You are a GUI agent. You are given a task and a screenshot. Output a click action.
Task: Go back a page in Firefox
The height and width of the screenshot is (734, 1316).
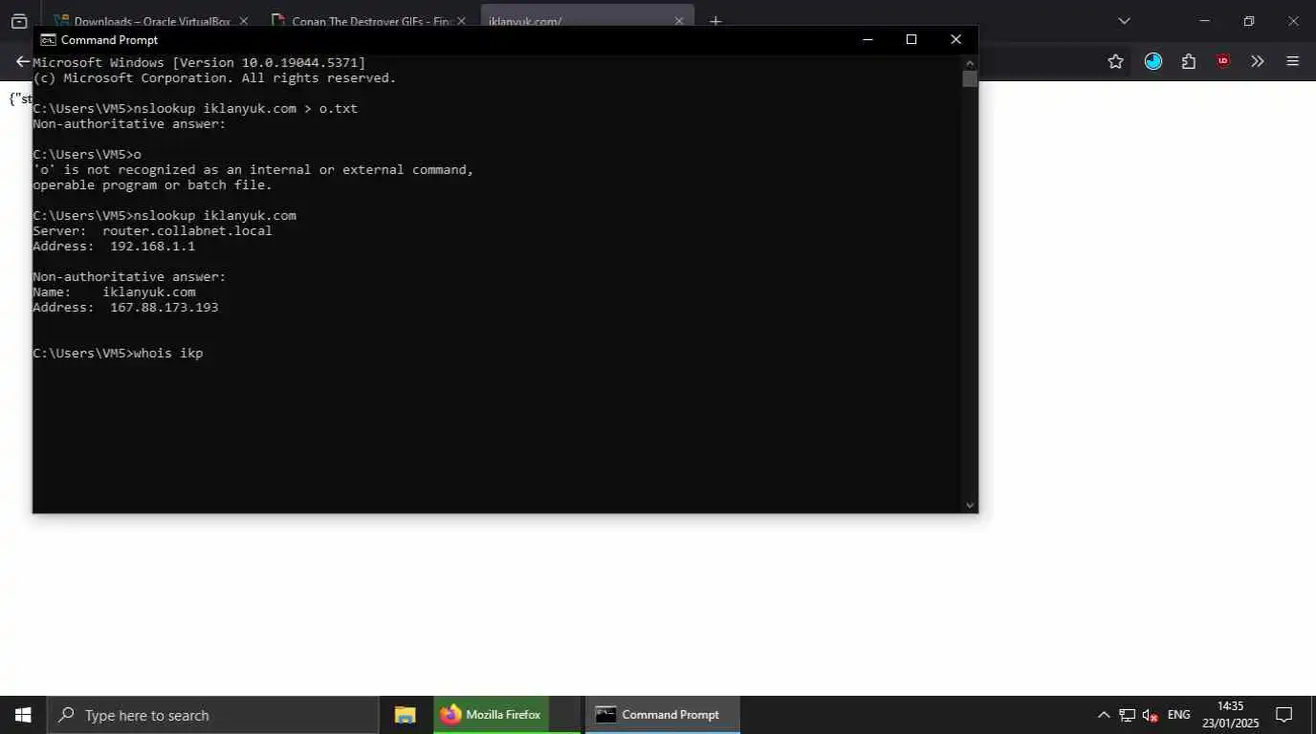tap(23, 61)
